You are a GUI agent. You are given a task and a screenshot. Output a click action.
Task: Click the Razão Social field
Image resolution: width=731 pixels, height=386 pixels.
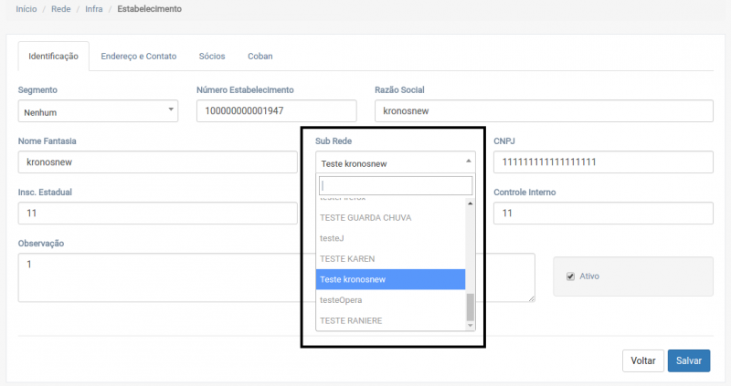coord(543,111)
